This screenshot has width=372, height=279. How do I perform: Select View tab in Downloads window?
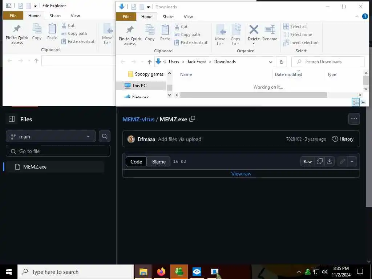click(x=188, y=17)
